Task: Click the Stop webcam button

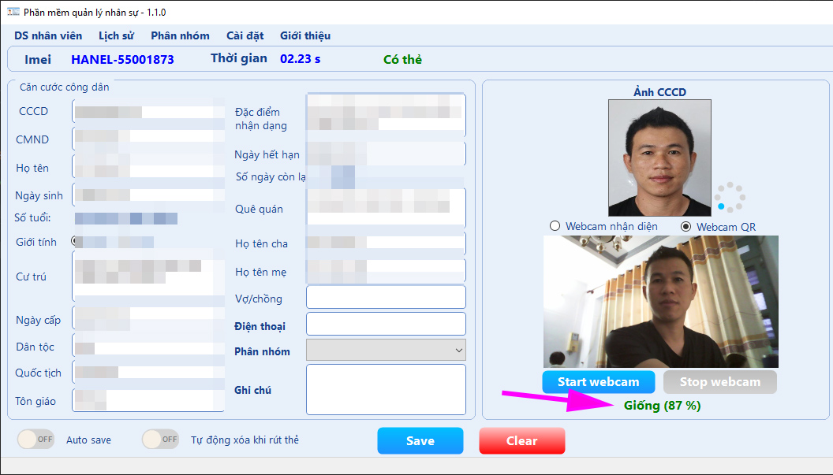Action: click(x=719, y=382)
